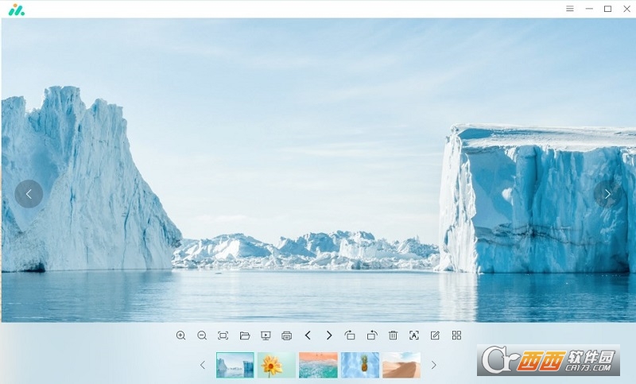Edit the current image

(x=435, y=336)
